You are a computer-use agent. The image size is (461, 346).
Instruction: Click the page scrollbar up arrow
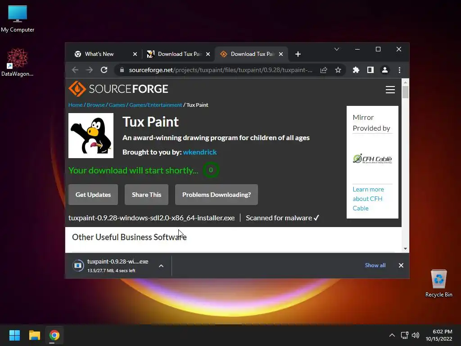[x=406, y=82]
